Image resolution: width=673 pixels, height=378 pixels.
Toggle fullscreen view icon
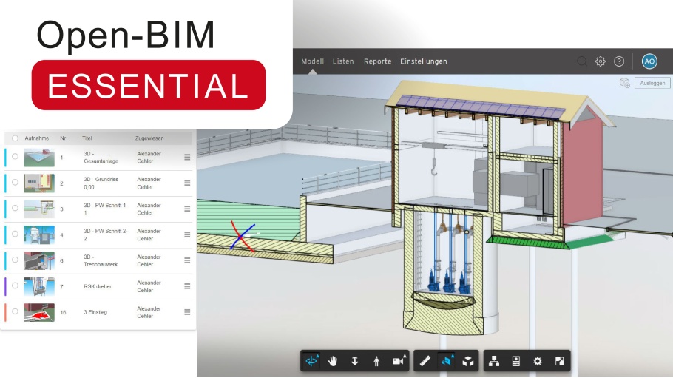(559, 361)
